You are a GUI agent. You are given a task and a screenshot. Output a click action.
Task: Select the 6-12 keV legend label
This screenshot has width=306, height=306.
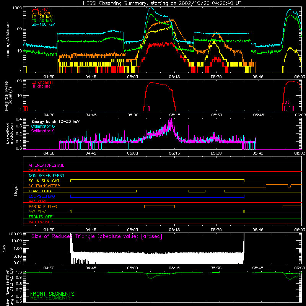click(x=41, y=13)
